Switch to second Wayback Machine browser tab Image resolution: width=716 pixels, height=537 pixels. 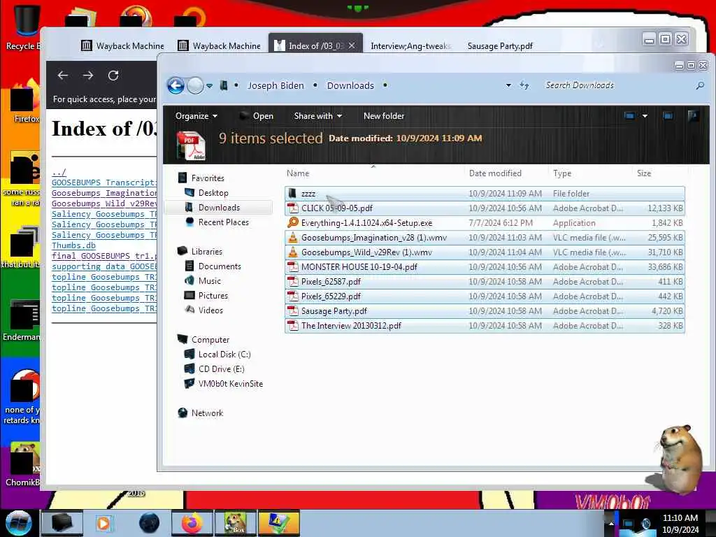click(x=219, y=45)
